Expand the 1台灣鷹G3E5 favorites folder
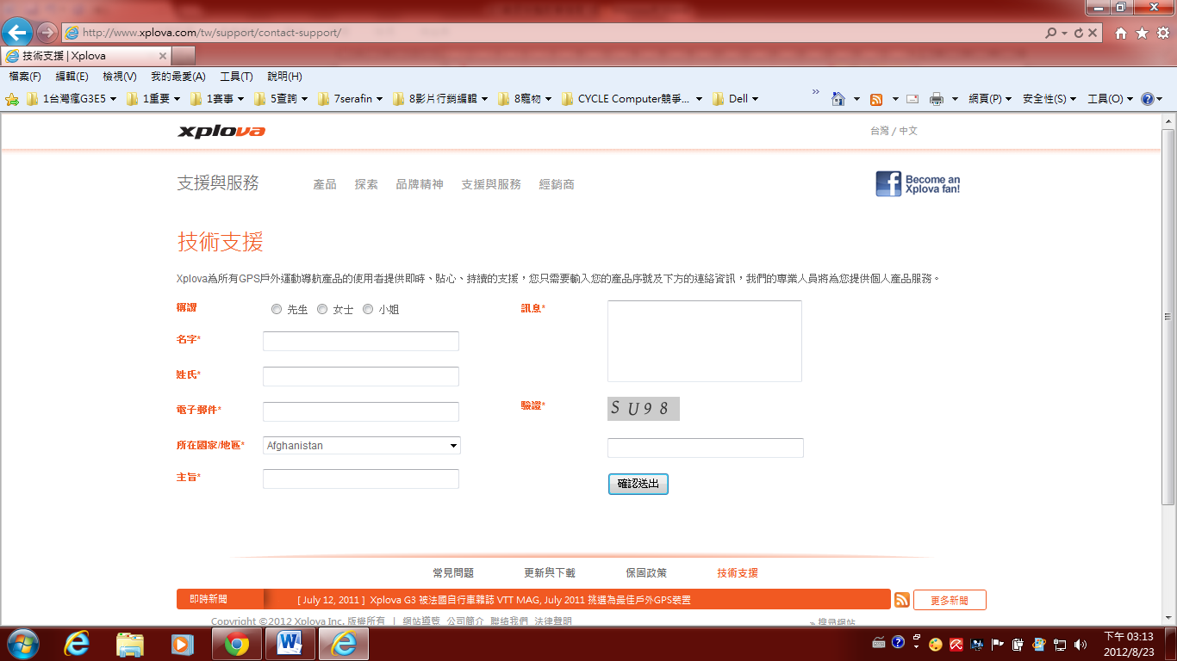Screen dimensions: 1177x661 click(72, 99)
